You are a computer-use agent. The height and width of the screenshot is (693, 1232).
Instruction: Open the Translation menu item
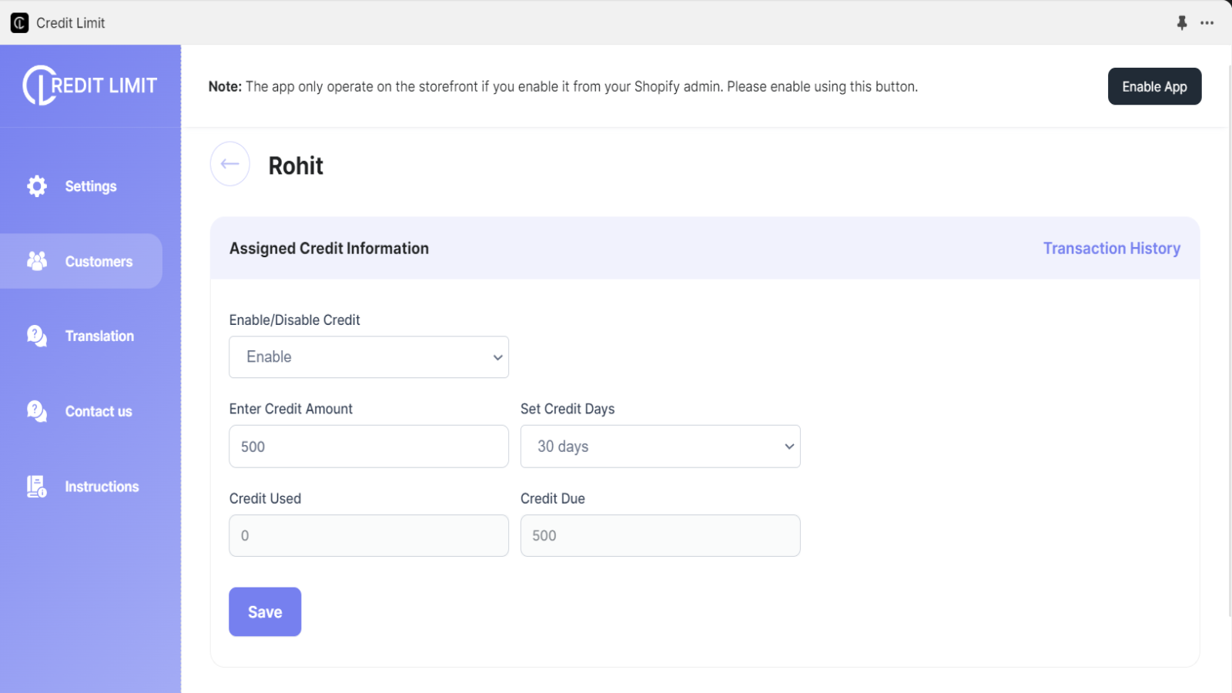[99, 336]
